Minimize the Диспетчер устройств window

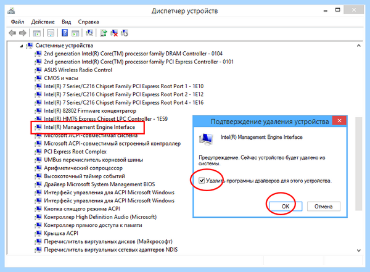[326, 10]
